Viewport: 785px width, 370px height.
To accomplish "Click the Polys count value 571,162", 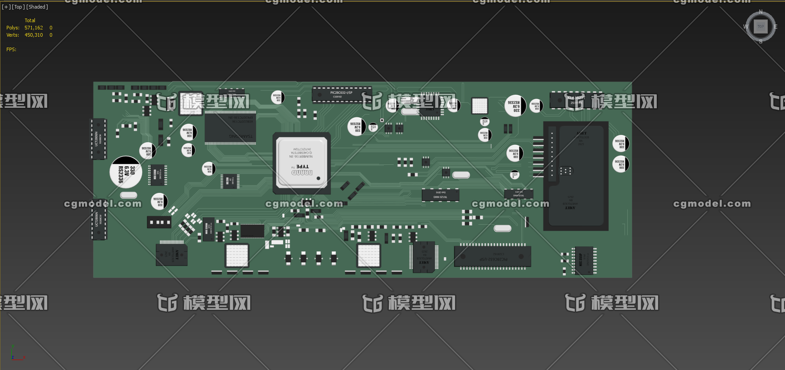I will (x=34, y=28).
